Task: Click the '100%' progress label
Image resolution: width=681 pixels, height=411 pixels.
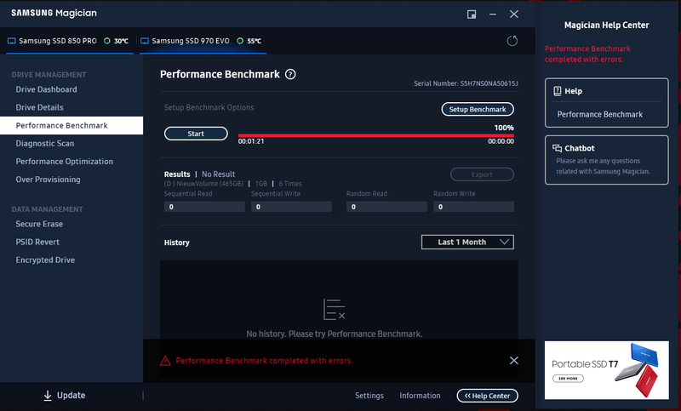Action: coord(504,128)
